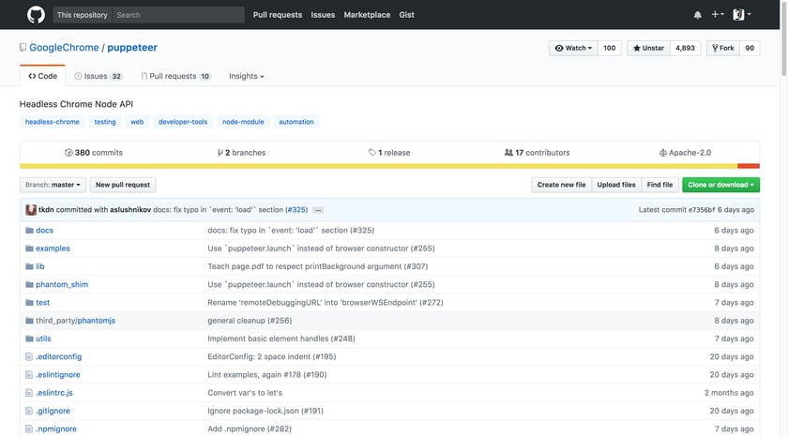The height and width of the screenshot is (437, 788).
Task: Open the GoogleChrome organization link
Action: tap(64, 48)
